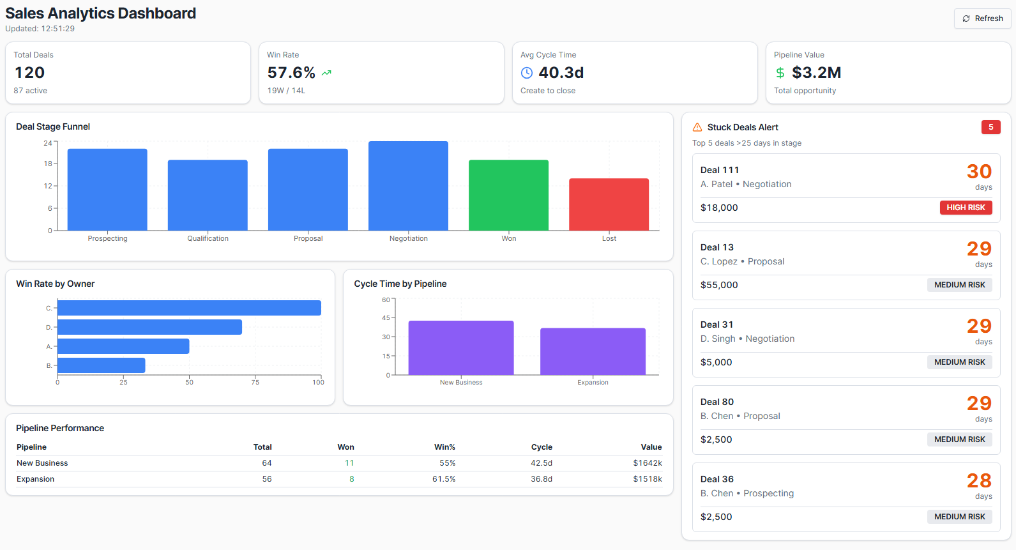Select the Negotiation bar in Deal Stage Funnel

point(408,186)
